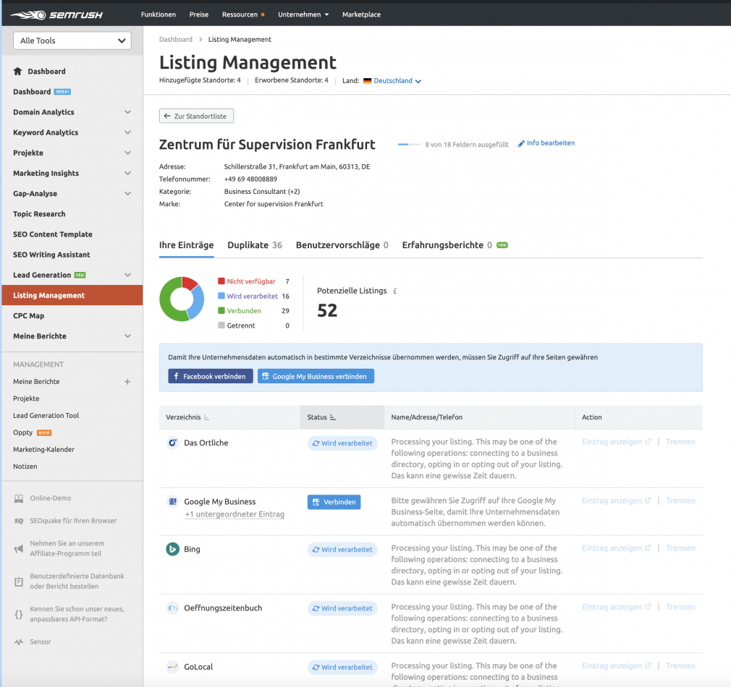Select the Ihre Einträge tab
Viewport: 731px width, 687px height.
(187, 245)
